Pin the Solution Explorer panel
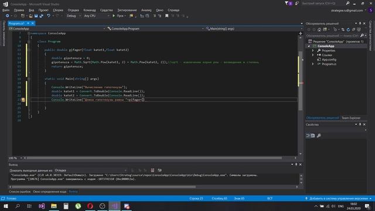This screenshot has height=211, width=375. pos(360,23)
